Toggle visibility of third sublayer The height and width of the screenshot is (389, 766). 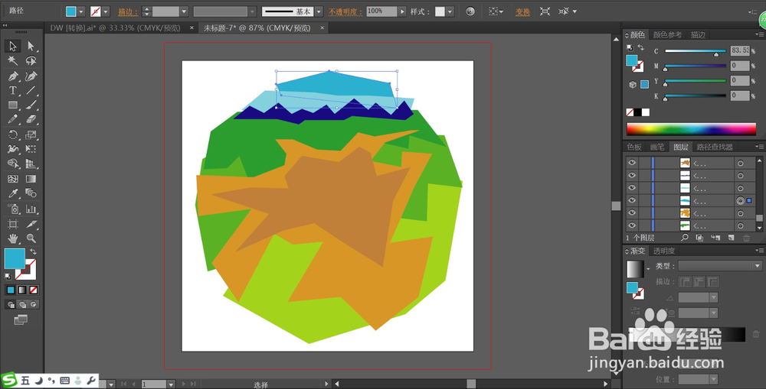click(x=632, y=188)
